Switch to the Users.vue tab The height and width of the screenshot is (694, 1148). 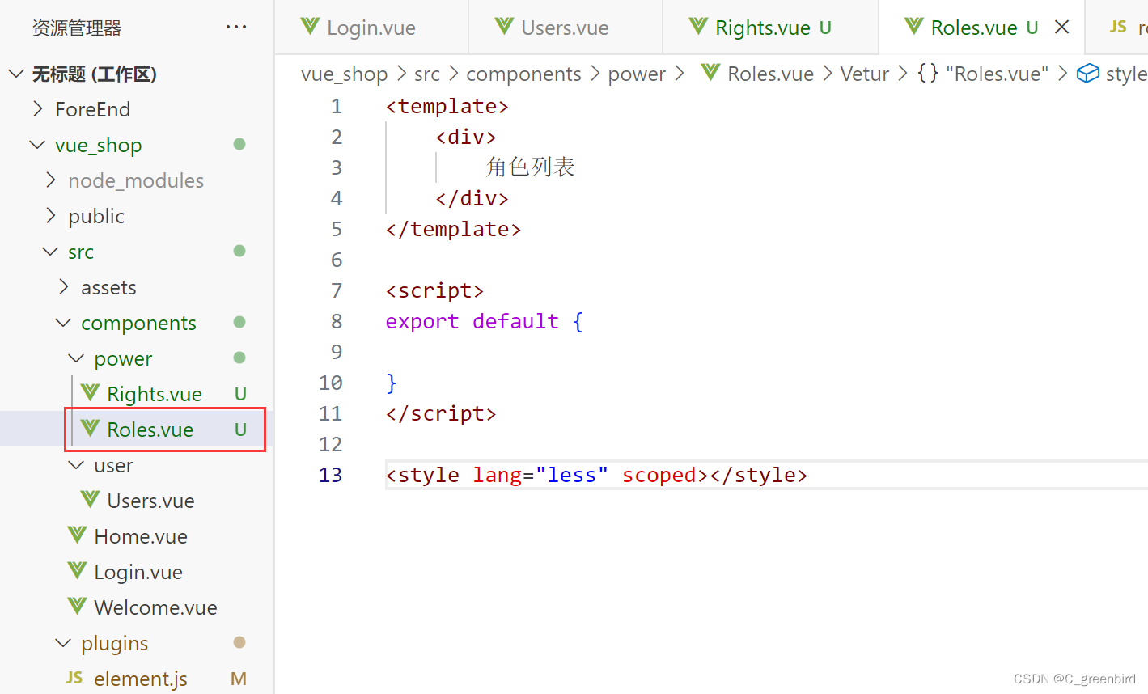(x=566, y=28)
